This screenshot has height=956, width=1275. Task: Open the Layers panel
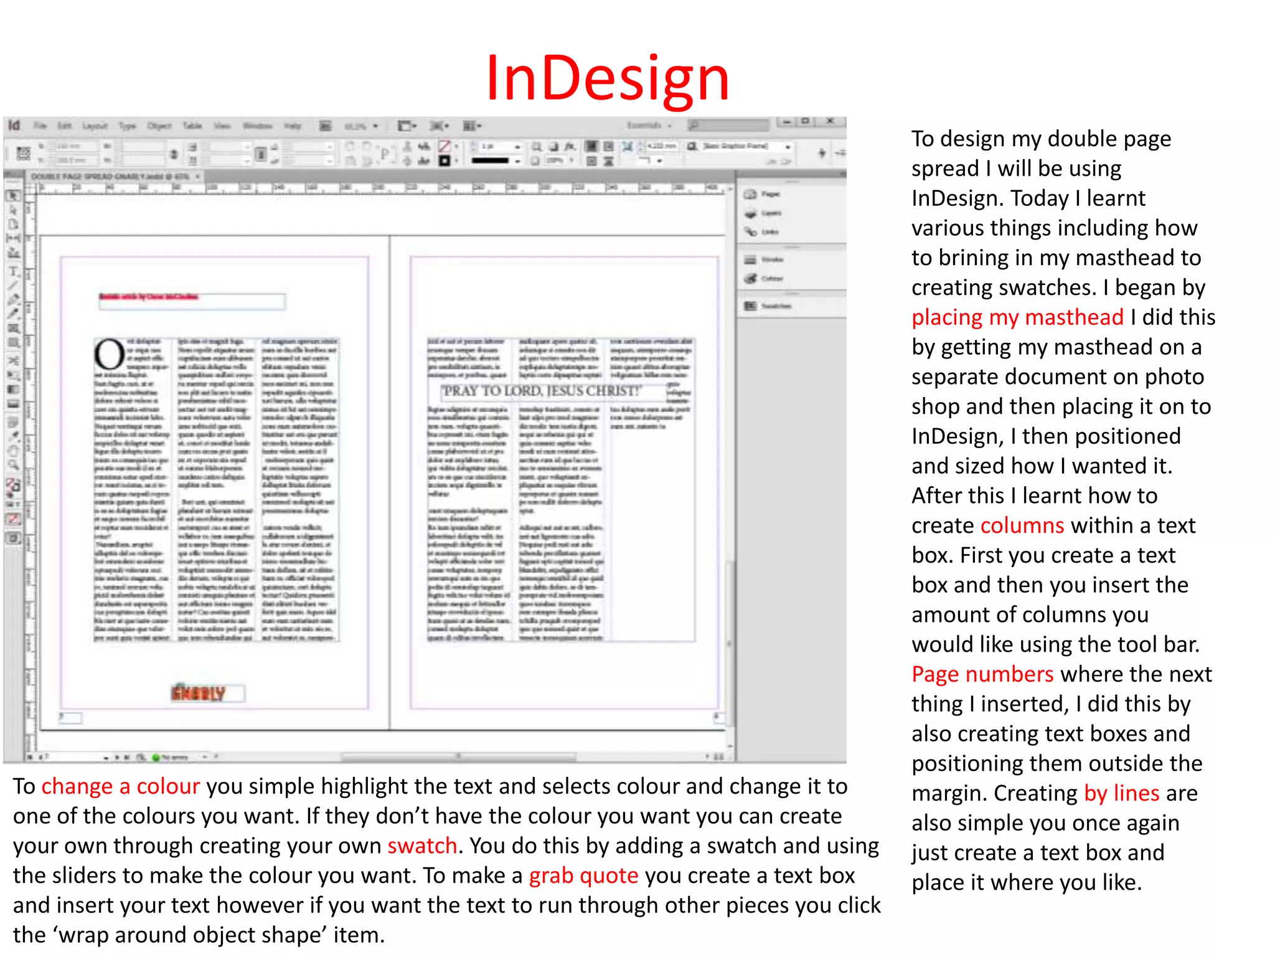[x=763, y=213]
